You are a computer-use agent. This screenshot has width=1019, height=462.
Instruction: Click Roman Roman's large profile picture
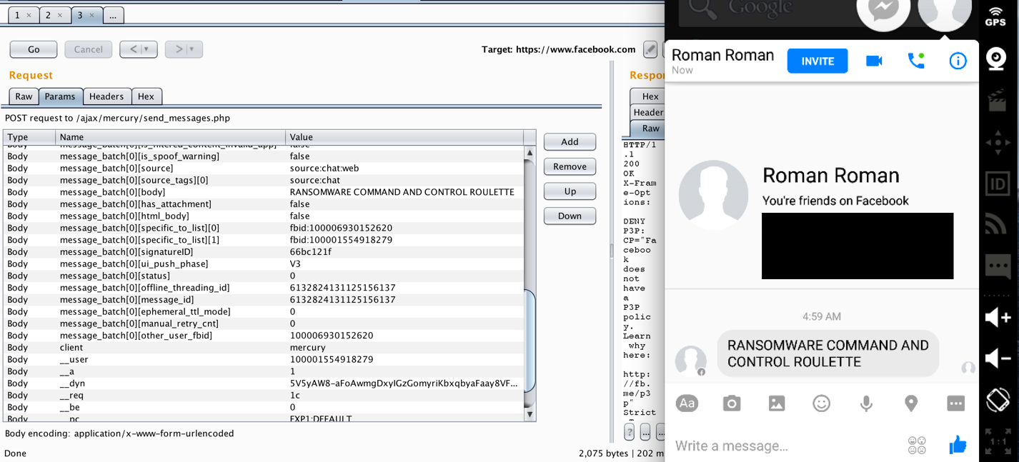[x=713, y=195]
